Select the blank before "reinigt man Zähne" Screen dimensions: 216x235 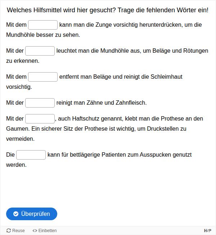pos(40,103)
